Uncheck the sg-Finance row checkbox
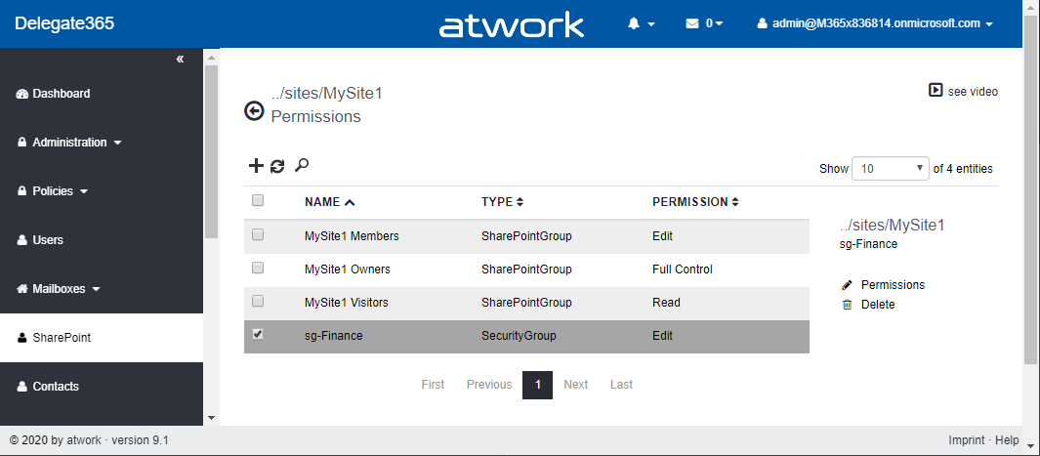The image size is (1040, 456). click(258, 334)
